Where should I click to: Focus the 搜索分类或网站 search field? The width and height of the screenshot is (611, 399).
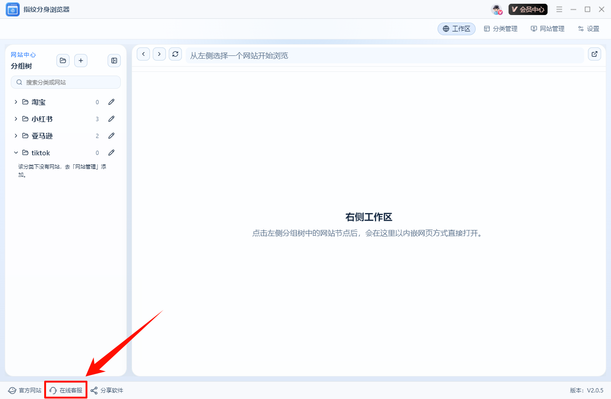point(66,82)
